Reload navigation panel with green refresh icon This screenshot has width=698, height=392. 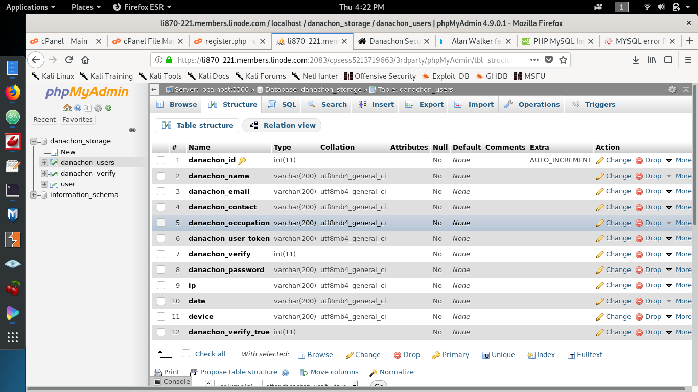[x=108, y=108]
